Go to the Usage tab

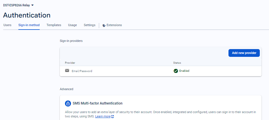72,25
